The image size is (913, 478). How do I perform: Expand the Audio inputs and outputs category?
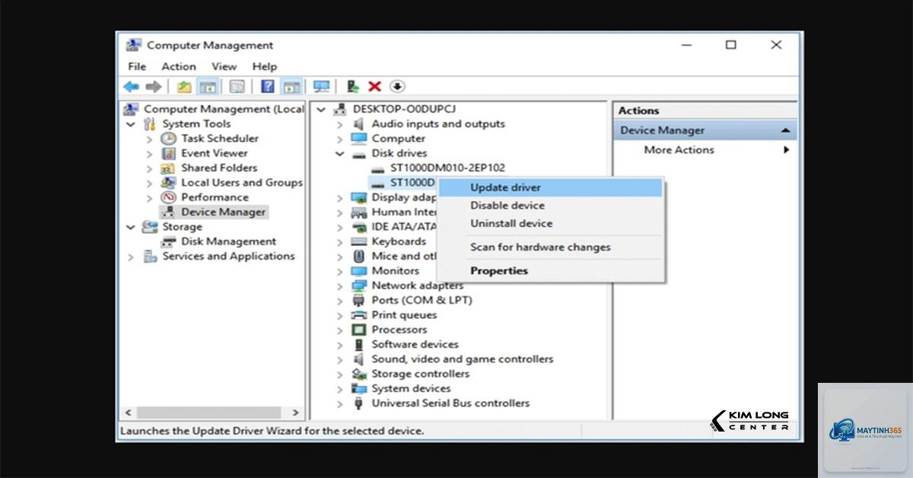pos(340,124)
